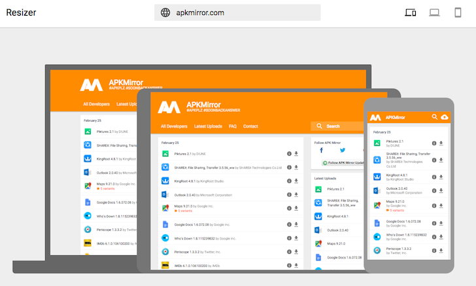Click IMDb icon in laptop preview
Viewport: 476px width, 286px height.
[88, 243]
